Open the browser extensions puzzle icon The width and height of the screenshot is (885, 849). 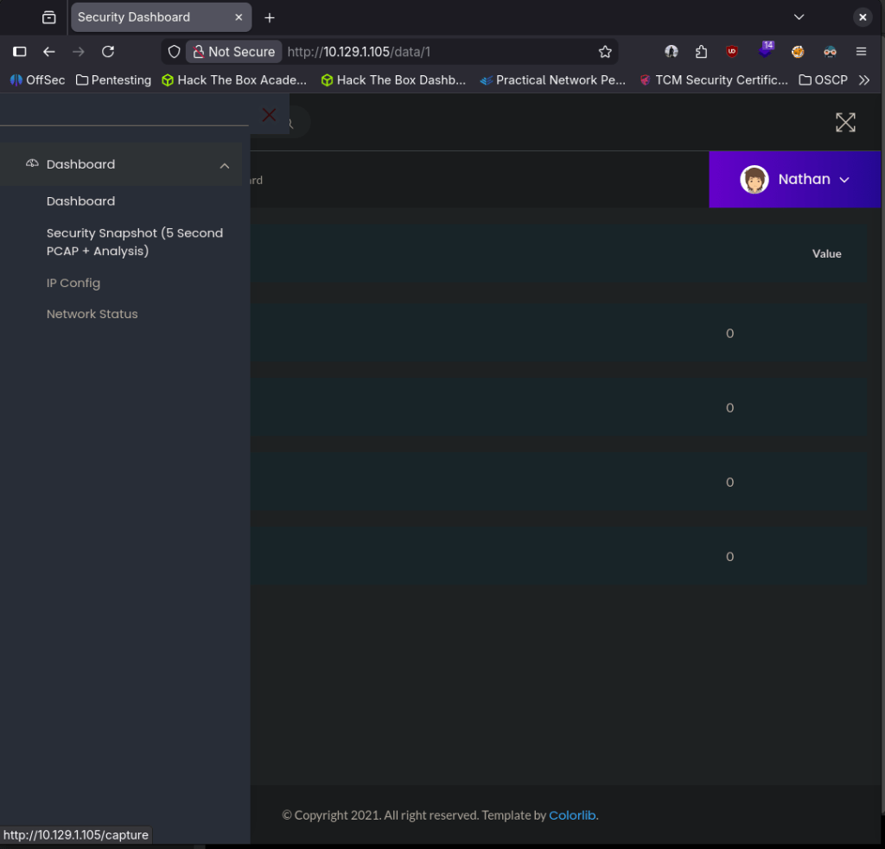coord(701,52)
